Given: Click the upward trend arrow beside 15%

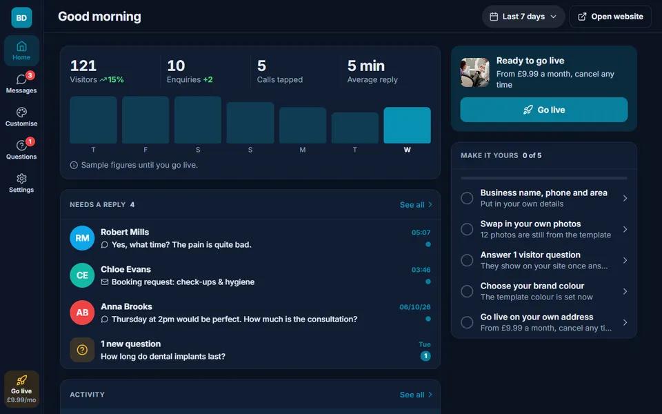Looking at the screenshot, I should click(103, 79).
